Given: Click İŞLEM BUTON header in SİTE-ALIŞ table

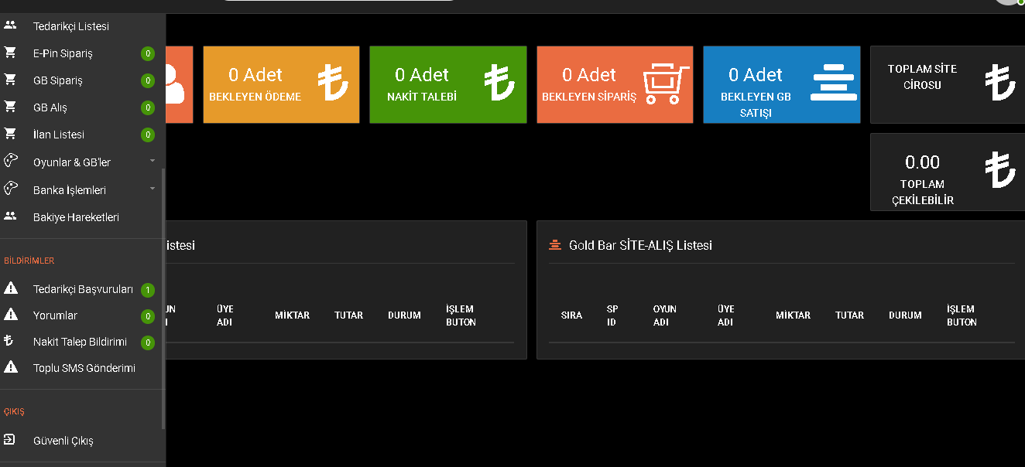Looking at the screenshot, I should 962,315.
